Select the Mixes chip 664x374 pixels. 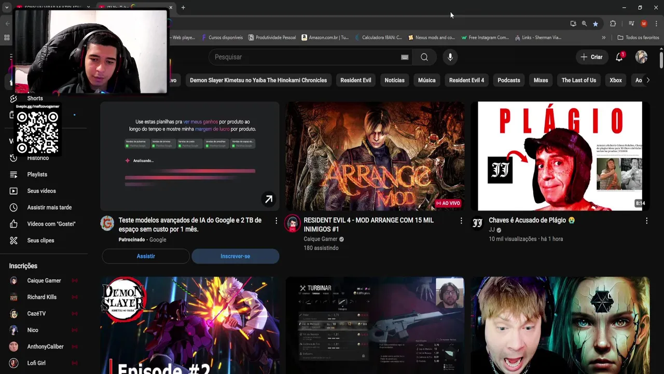pyautogui.click(x=541, y=80)
